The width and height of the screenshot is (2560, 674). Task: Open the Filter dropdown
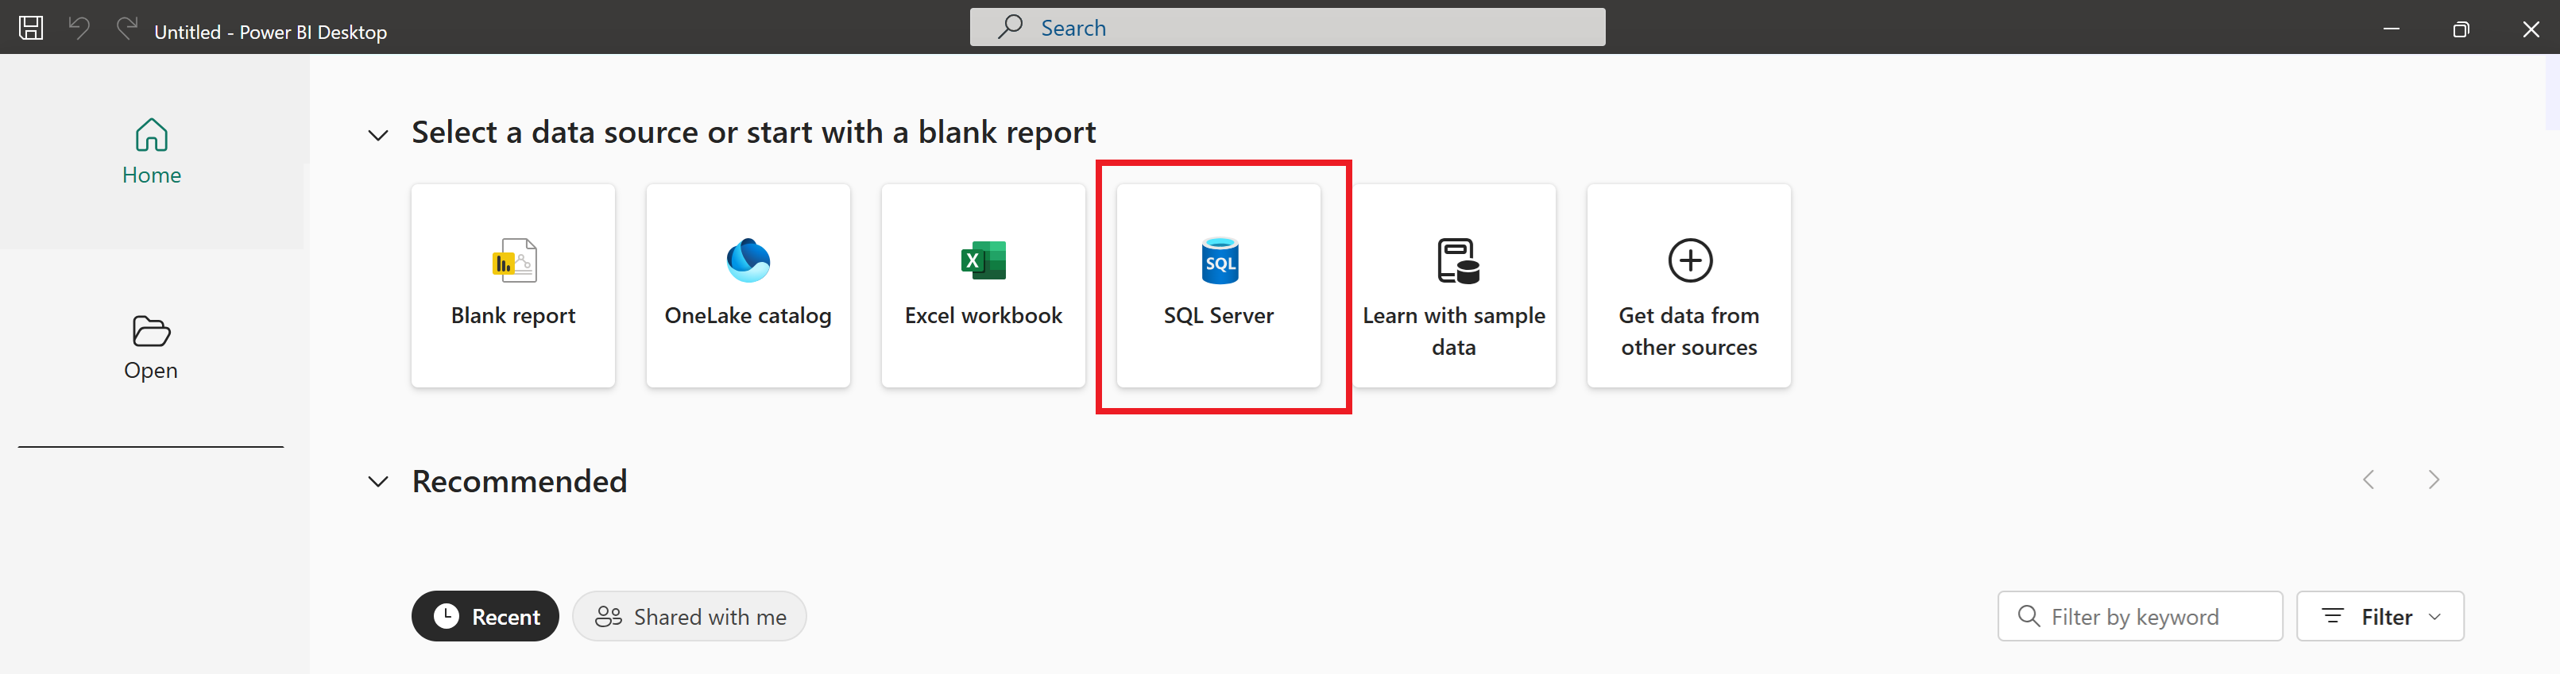2380,616
